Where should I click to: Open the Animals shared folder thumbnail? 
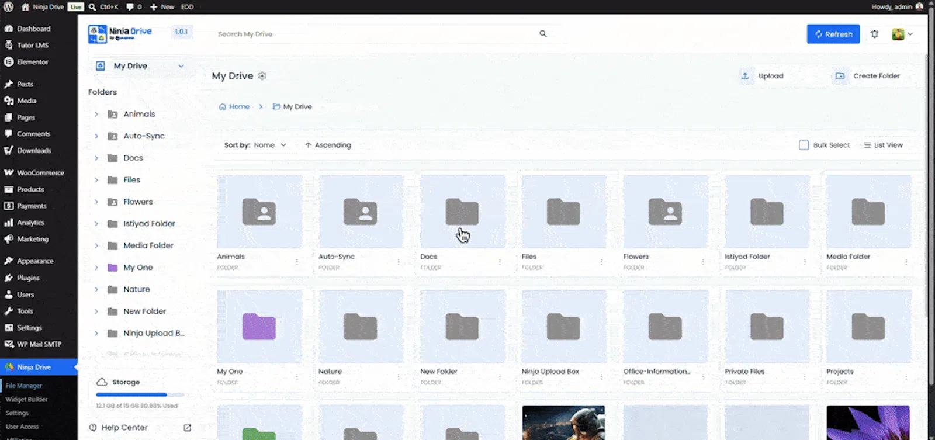tap(259, 212)
